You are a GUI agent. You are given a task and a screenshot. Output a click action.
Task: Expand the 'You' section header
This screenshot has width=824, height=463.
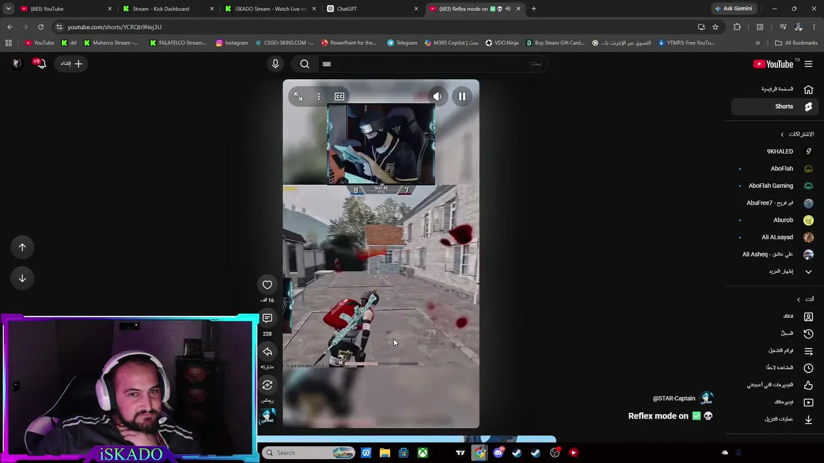pos(805,300)
